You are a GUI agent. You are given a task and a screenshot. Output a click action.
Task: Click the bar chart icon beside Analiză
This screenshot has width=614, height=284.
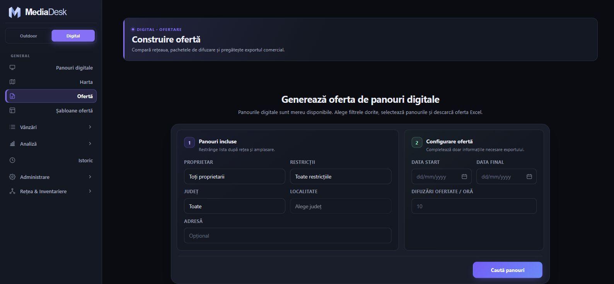tap(12, 144)
